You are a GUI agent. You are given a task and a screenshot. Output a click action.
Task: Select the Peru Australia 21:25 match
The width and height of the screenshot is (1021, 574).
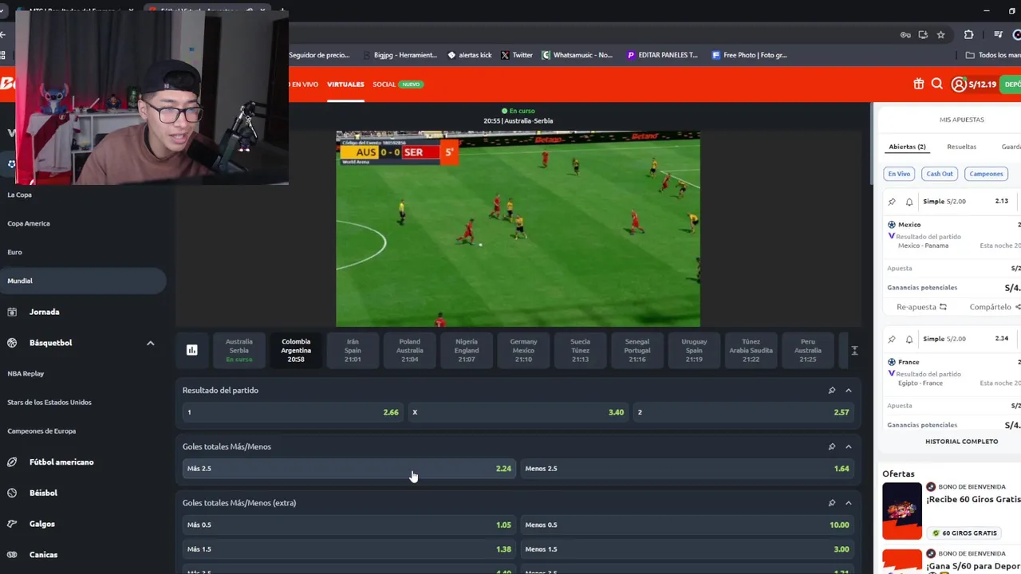(808, 350)
